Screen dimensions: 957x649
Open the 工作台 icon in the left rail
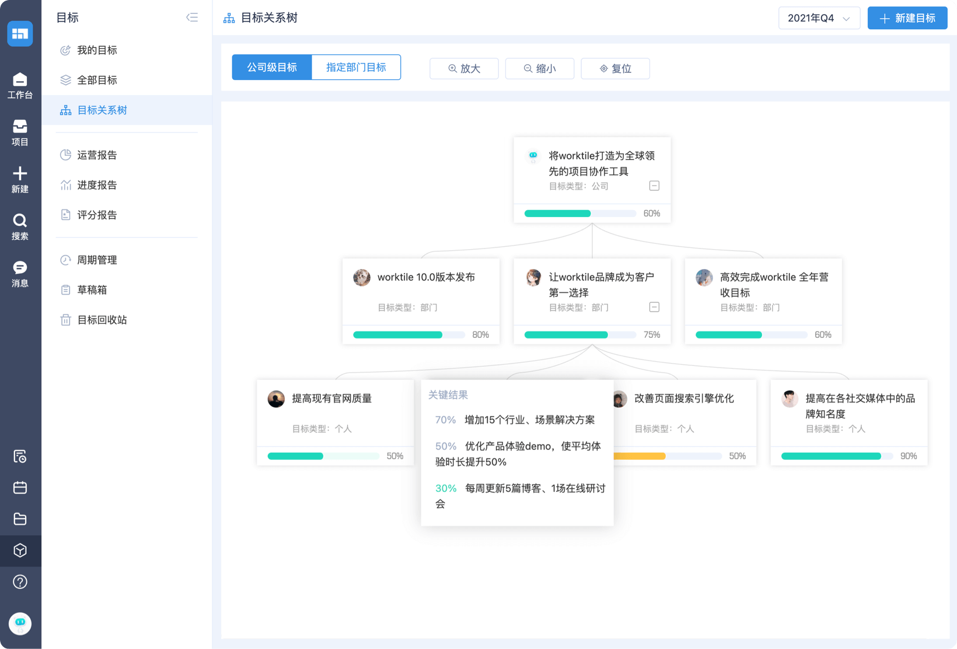coord(20,83)
